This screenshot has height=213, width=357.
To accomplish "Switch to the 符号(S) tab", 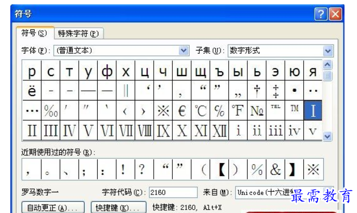I will [x=35, y=33].
